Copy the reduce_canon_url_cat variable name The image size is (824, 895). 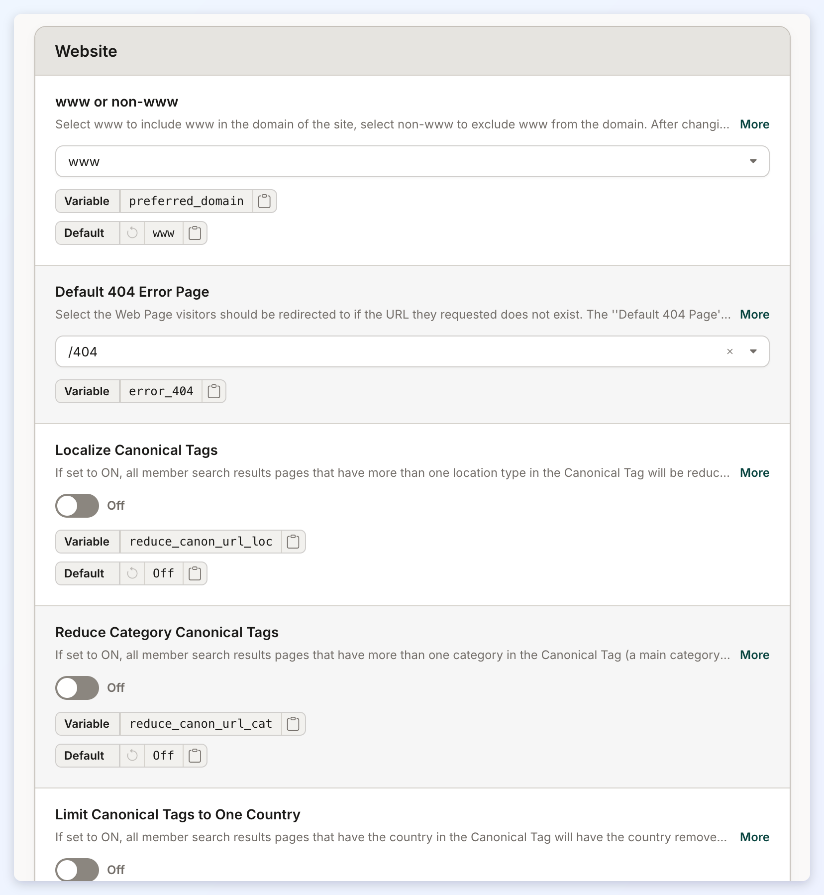(293, 724)
